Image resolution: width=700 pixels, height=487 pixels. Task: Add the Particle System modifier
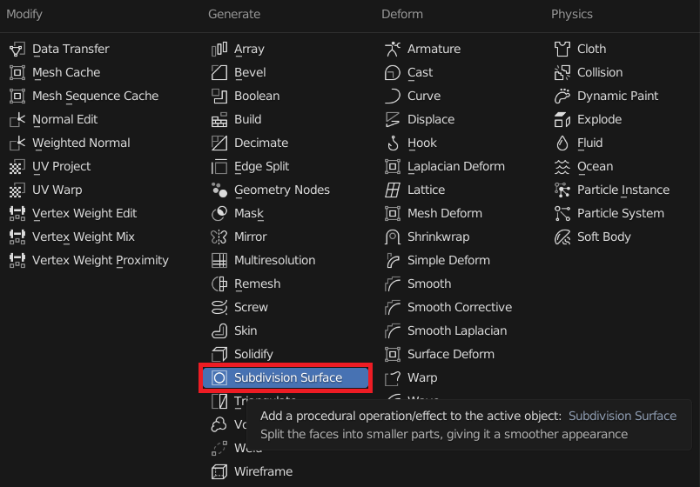click(620, 214)
